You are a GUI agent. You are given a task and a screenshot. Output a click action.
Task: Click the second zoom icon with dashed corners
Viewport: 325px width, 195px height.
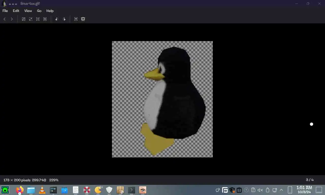point(31,19)
